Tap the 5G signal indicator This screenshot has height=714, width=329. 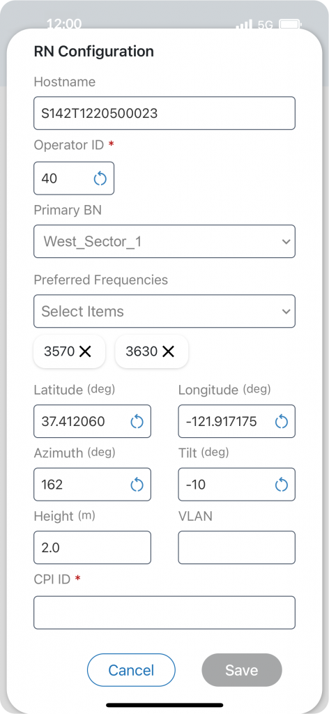265,24
